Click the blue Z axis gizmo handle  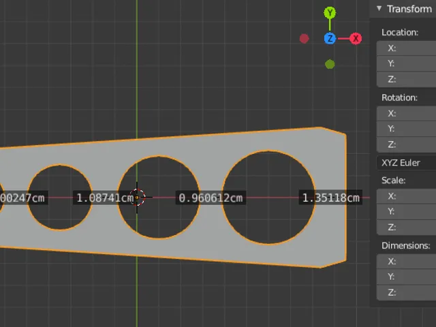point(330,39)
